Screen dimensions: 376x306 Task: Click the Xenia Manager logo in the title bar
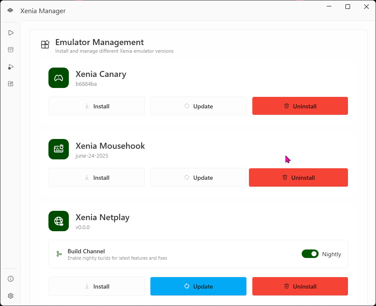click(x=10, y=11)
